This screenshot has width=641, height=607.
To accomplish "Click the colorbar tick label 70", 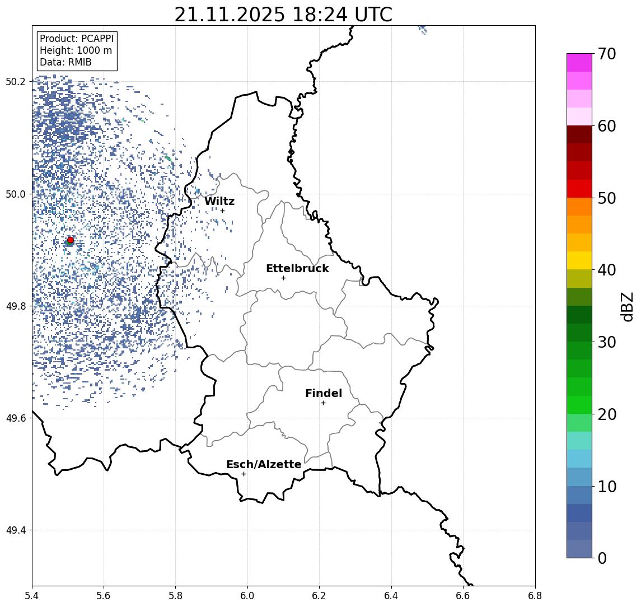I will click(606, 54).
